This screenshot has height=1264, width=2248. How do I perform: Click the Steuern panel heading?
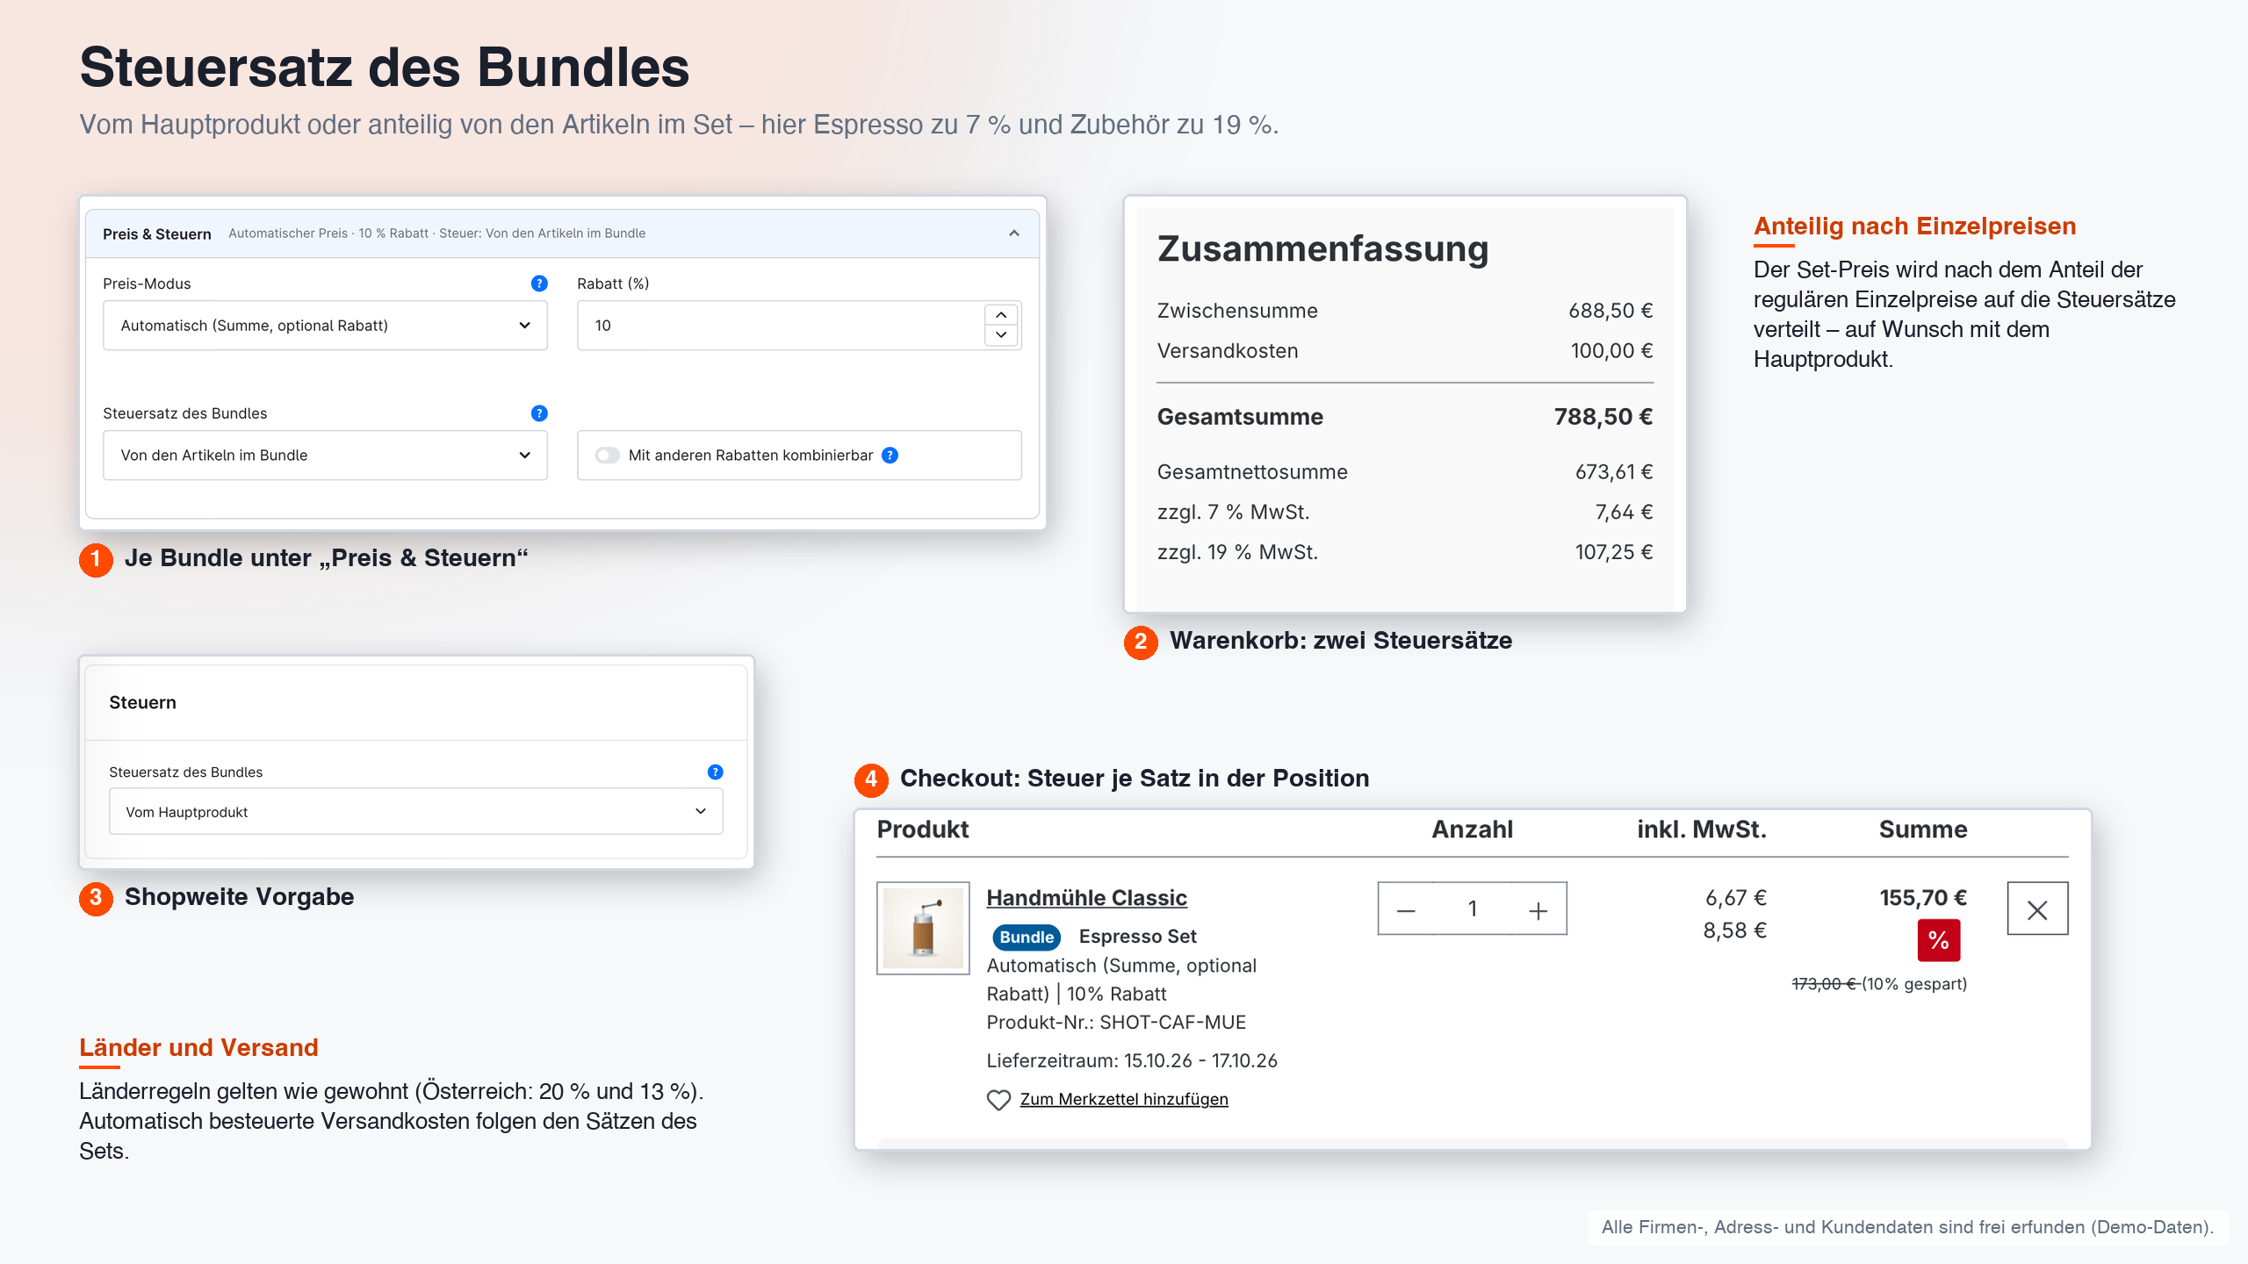[x=142, y=702]
